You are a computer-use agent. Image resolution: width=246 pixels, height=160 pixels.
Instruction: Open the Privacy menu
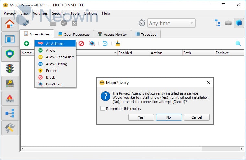[x=10, y=13]
